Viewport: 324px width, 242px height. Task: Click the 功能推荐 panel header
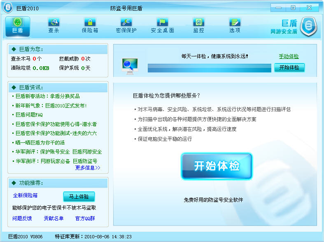point(58,183)
